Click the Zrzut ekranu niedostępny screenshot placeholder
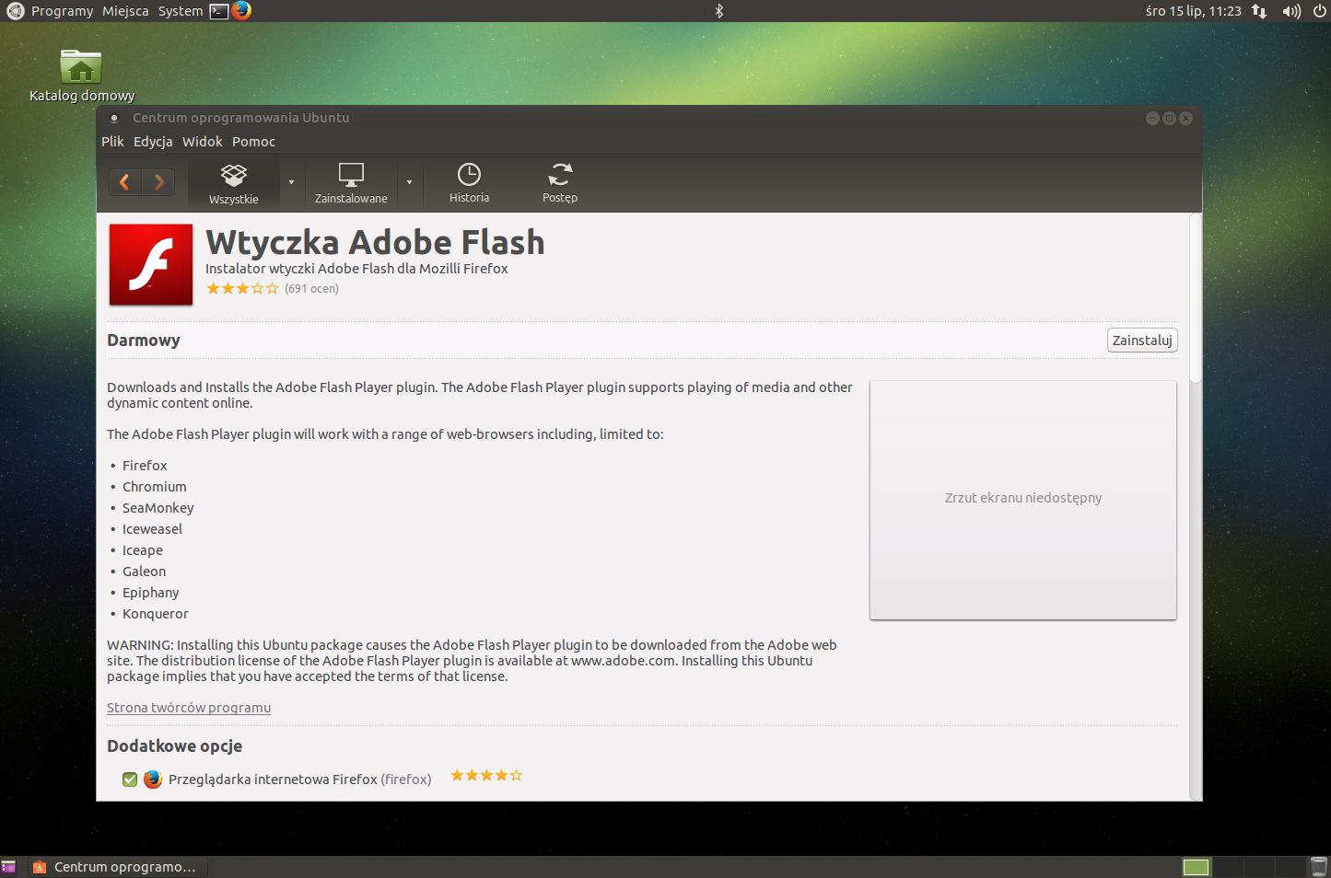 click(x=1023, y=500)
